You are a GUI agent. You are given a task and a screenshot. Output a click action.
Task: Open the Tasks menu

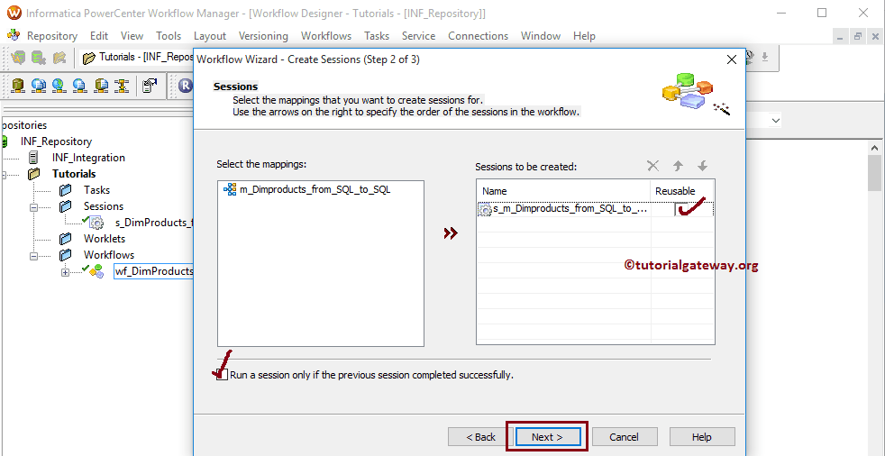click(x=377, y=35)
